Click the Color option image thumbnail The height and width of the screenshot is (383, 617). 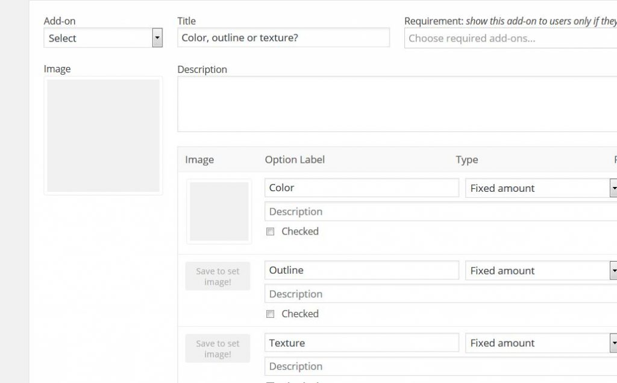[219, 212]
